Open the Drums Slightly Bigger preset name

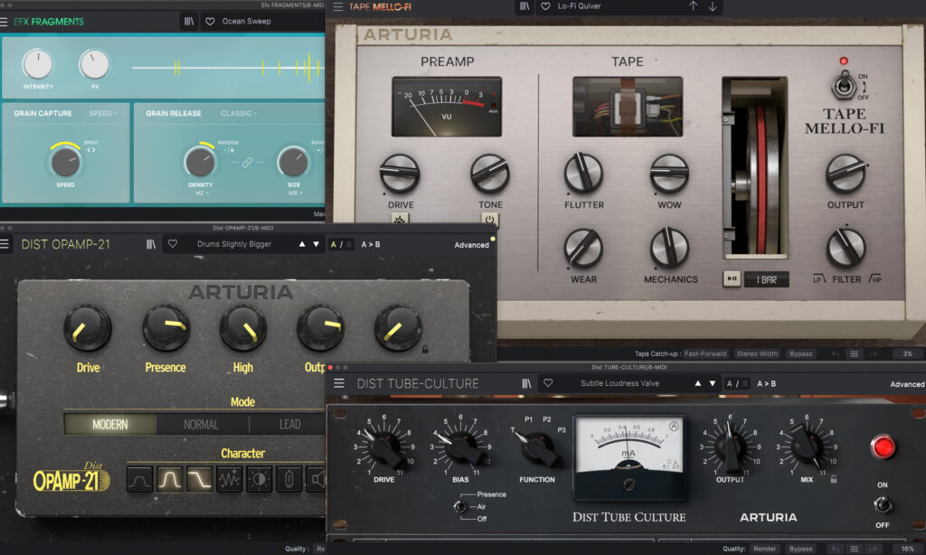point(234,244)
